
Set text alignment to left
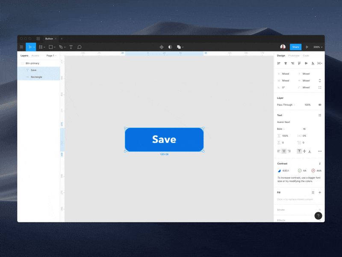pyautogui.click(x=279, y=151)
